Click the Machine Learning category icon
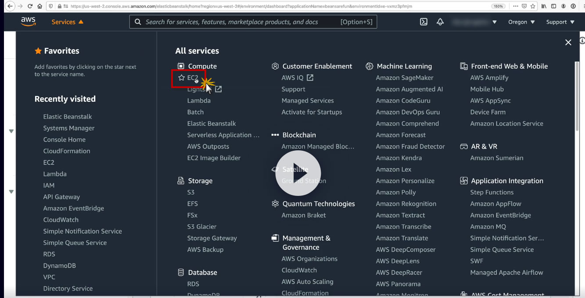 (369, 66)
